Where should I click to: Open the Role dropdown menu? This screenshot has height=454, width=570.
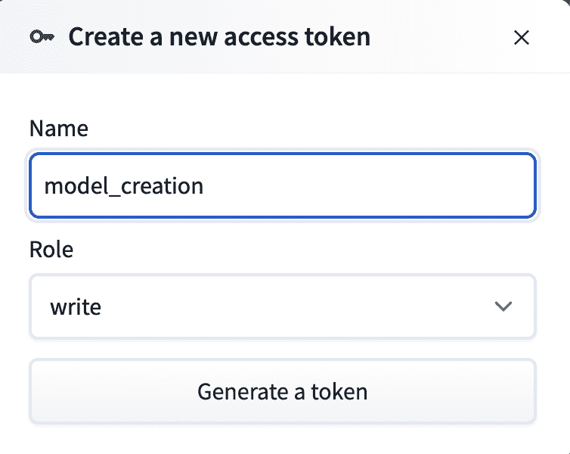282,306
